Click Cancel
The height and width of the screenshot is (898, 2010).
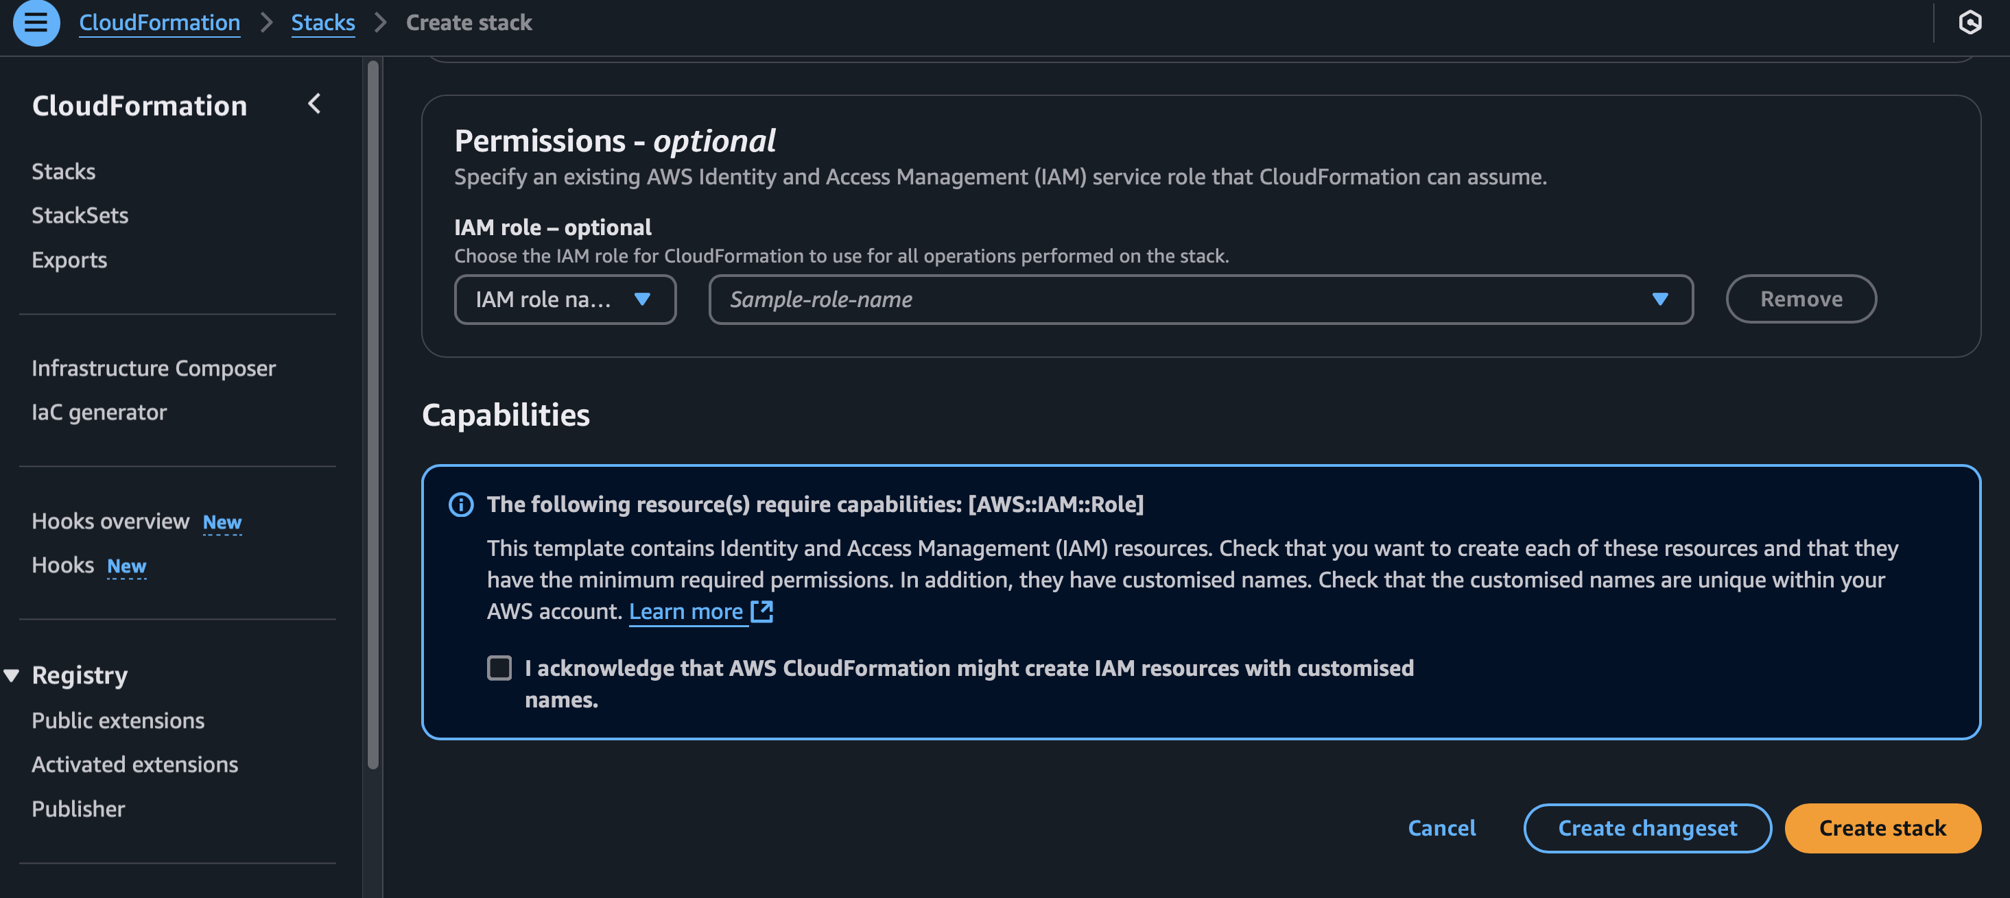pos(1441,829)
